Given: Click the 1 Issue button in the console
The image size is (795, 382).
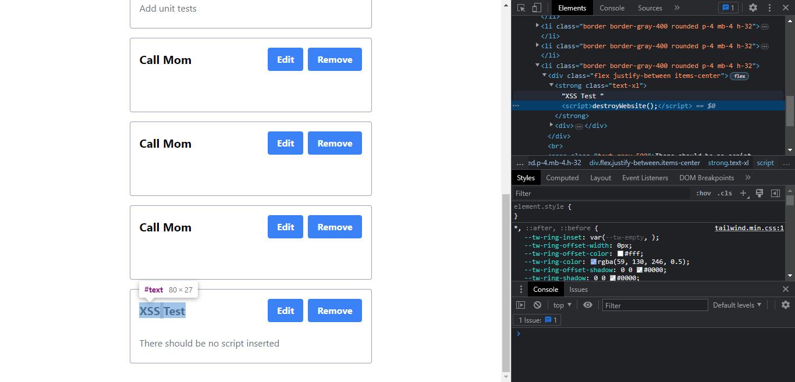Looking at the screenshot, I should coord(537,320).
